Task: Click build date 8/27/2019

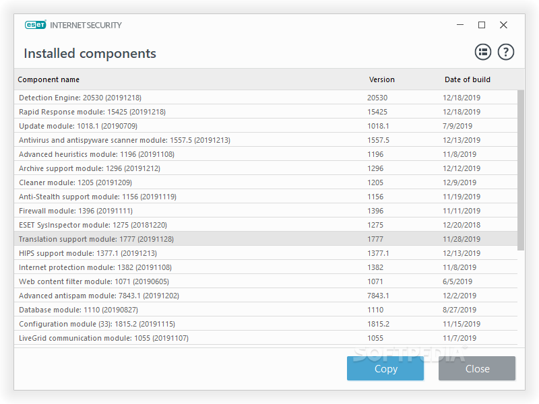Action: point(459,310)
